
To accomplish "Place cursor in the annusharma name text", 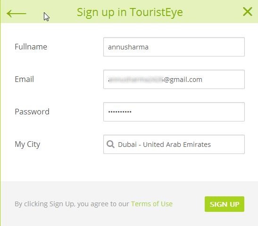I will click(128, 47).
